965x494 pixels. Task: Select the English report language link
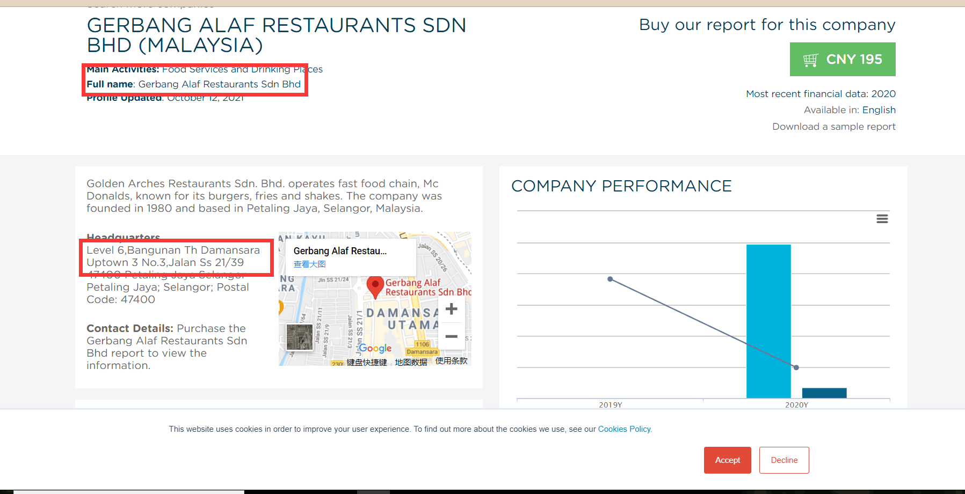879,110
